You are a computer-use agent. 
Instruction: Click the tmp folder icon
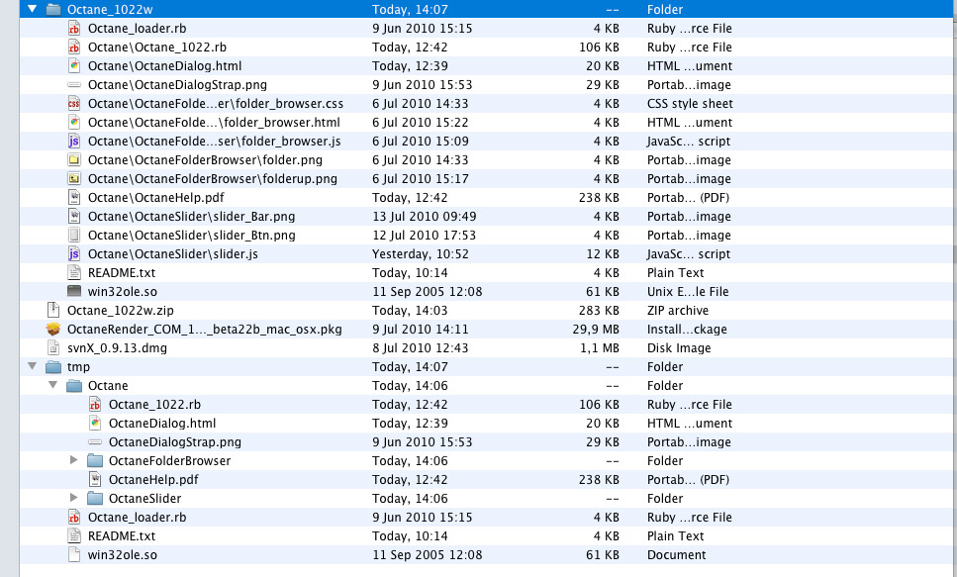pos(53,366)
